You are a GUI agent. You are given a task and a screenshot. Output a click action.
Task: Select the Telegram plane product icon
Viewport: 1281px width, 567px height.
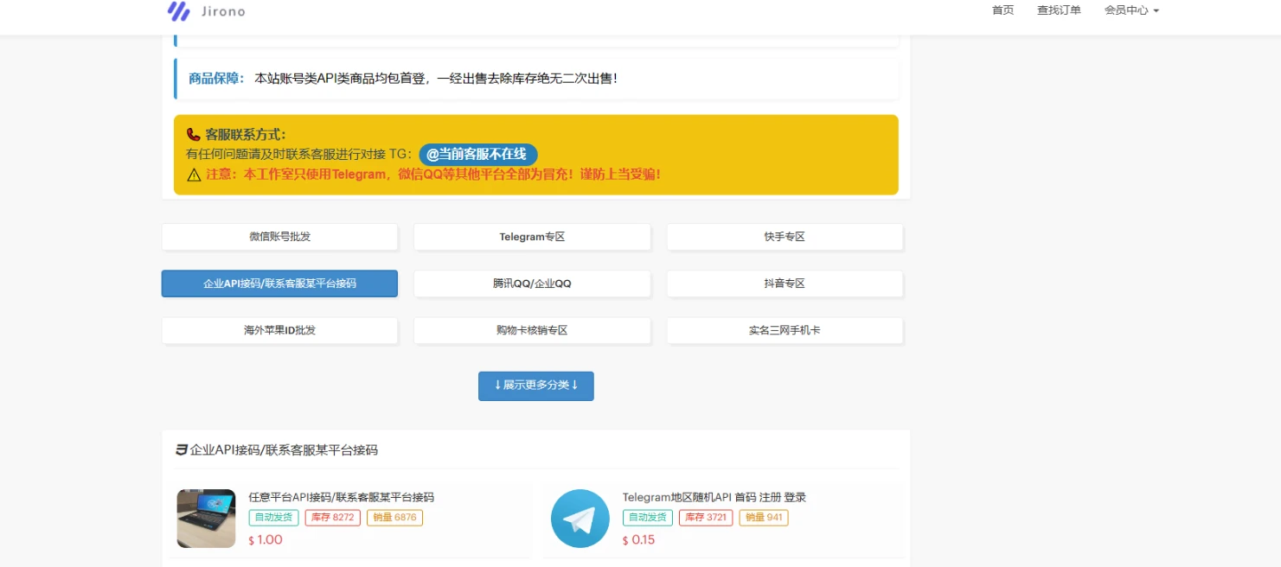pyautogui.click(x=580, y=518)
